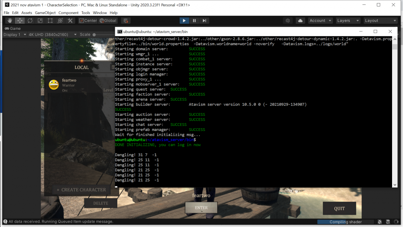
Task: Open the Window menu
Action: [x=100, y=13]
